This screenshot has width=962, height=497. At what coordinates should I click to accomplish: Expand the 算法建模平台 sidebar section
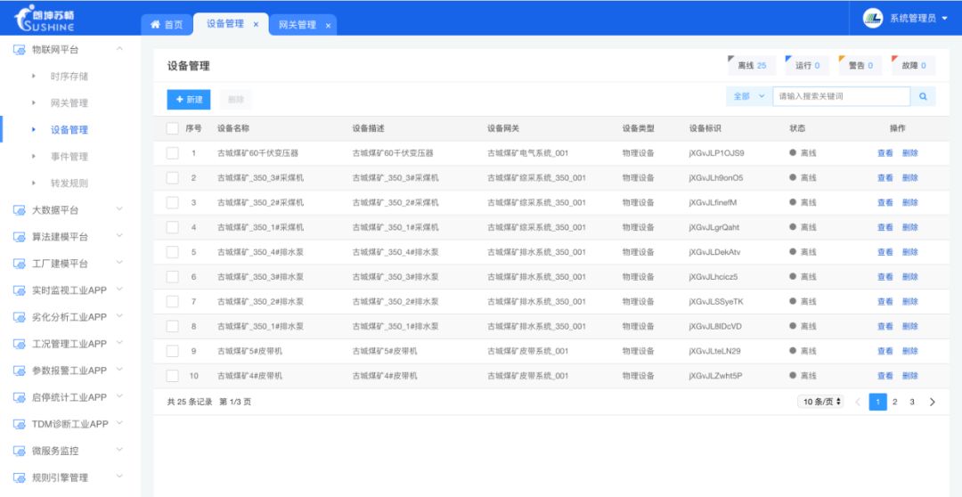tap(69, 237)
